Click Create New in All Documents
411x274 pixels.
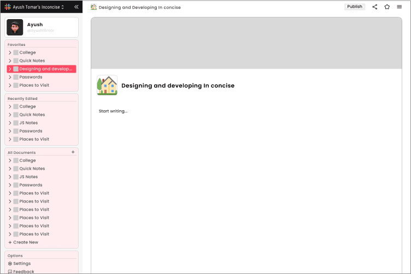pos(24,242)
